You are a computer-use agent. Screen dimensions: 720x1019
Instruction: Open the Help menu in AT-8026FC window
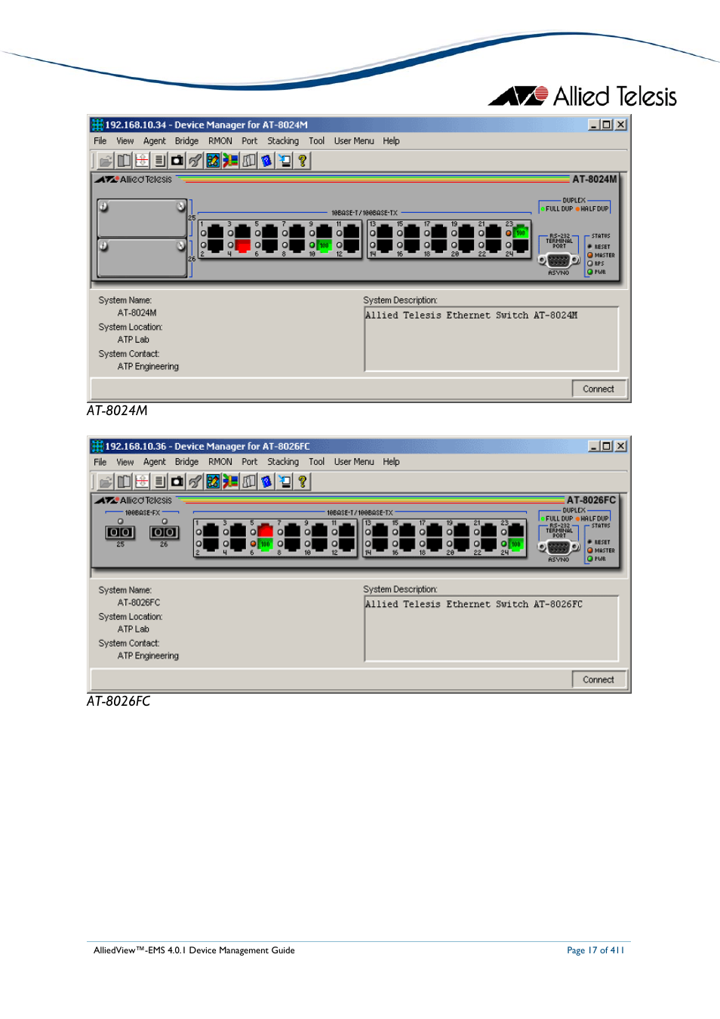(x=391, y=462)
